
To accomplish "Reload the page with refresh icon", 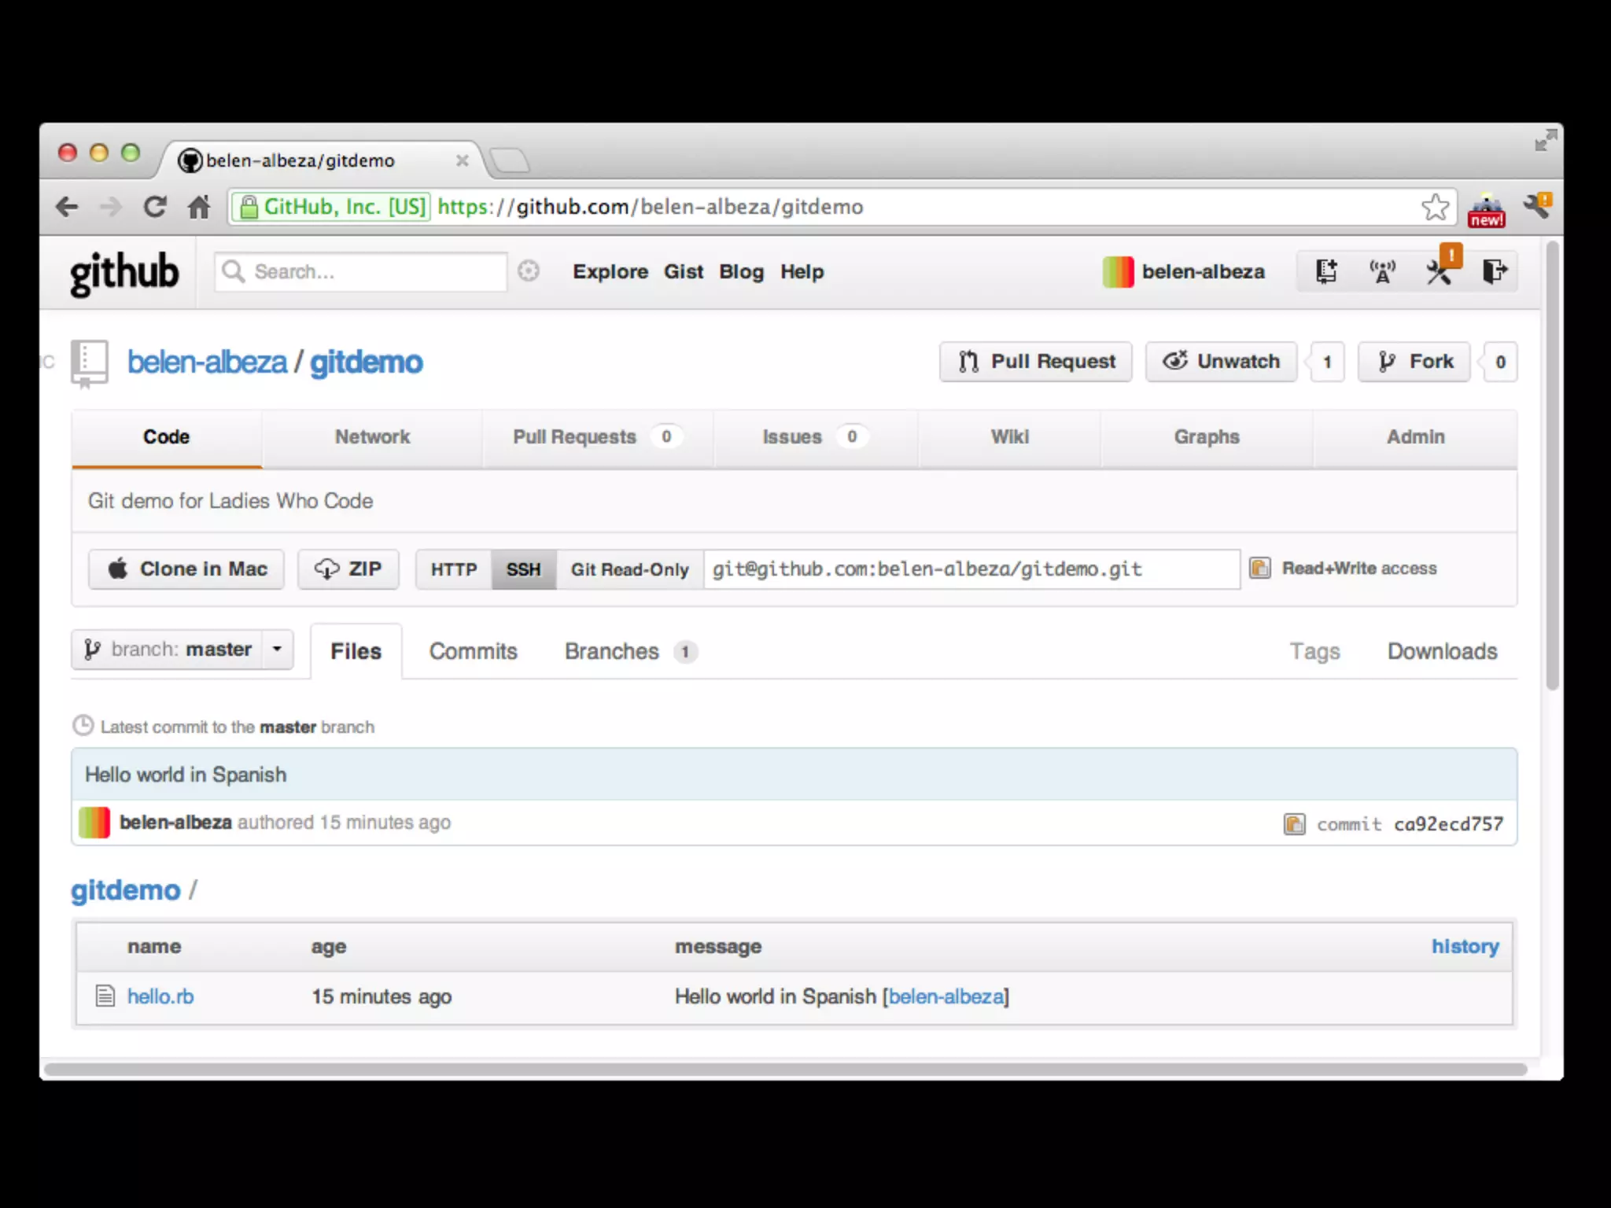I will coord(155,207).
